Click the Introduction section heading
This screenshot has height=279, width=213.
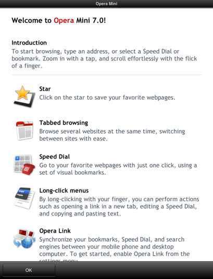[x=29, y=43]
